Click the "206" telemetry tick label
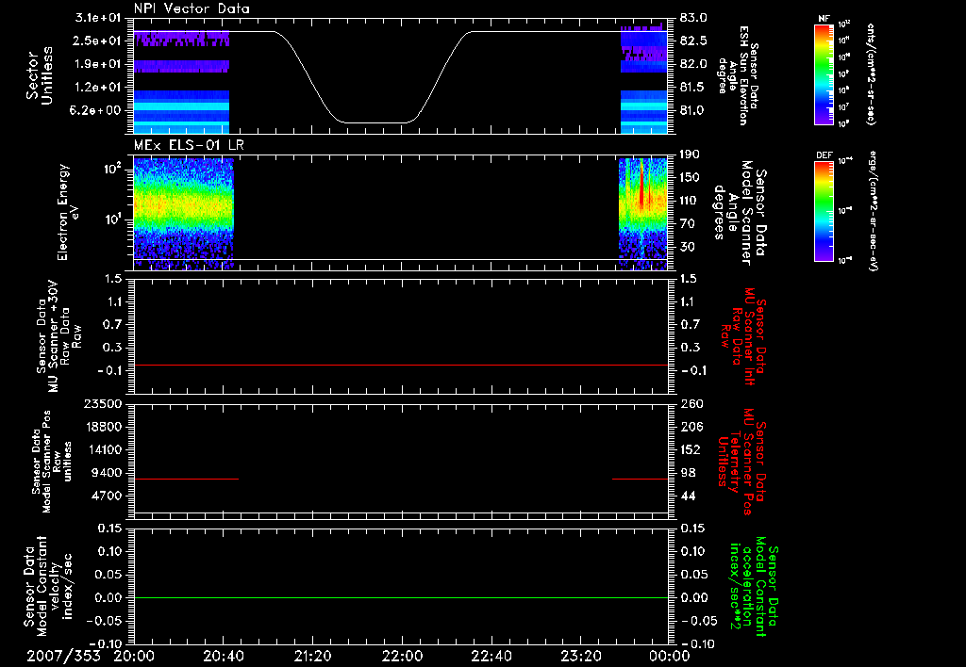966x667 pixels. [x=691, y=427]
